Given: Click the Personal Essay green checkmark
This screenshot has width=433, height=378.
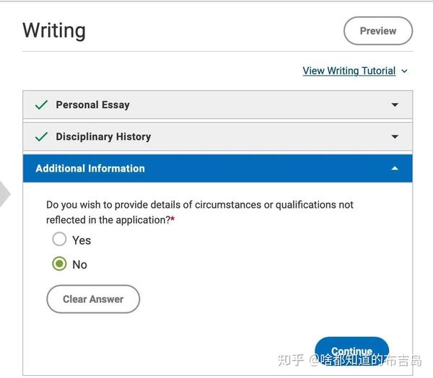Looking at the screenshot, I should point(42,105).
